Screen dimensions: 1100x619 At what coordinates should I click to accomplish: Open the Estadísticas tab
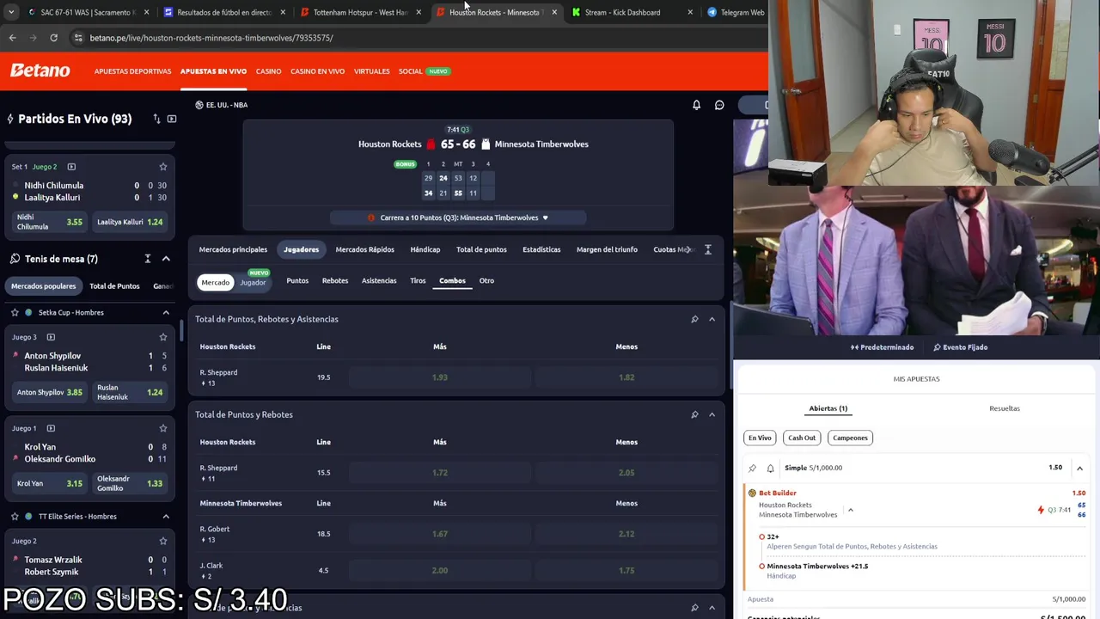click(x=541, y=249)
